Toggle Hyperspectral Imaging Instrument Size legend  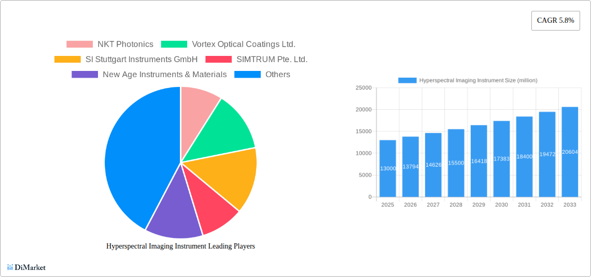(x=468, y=80)
